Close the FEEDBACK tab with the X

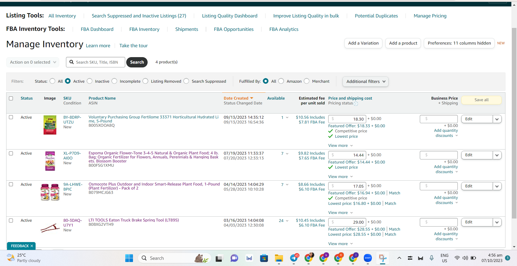(32, 246)
